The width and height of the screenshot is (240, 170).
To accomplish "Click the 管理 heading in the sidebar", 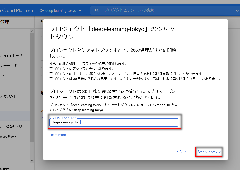I will [x=5, y=22].
